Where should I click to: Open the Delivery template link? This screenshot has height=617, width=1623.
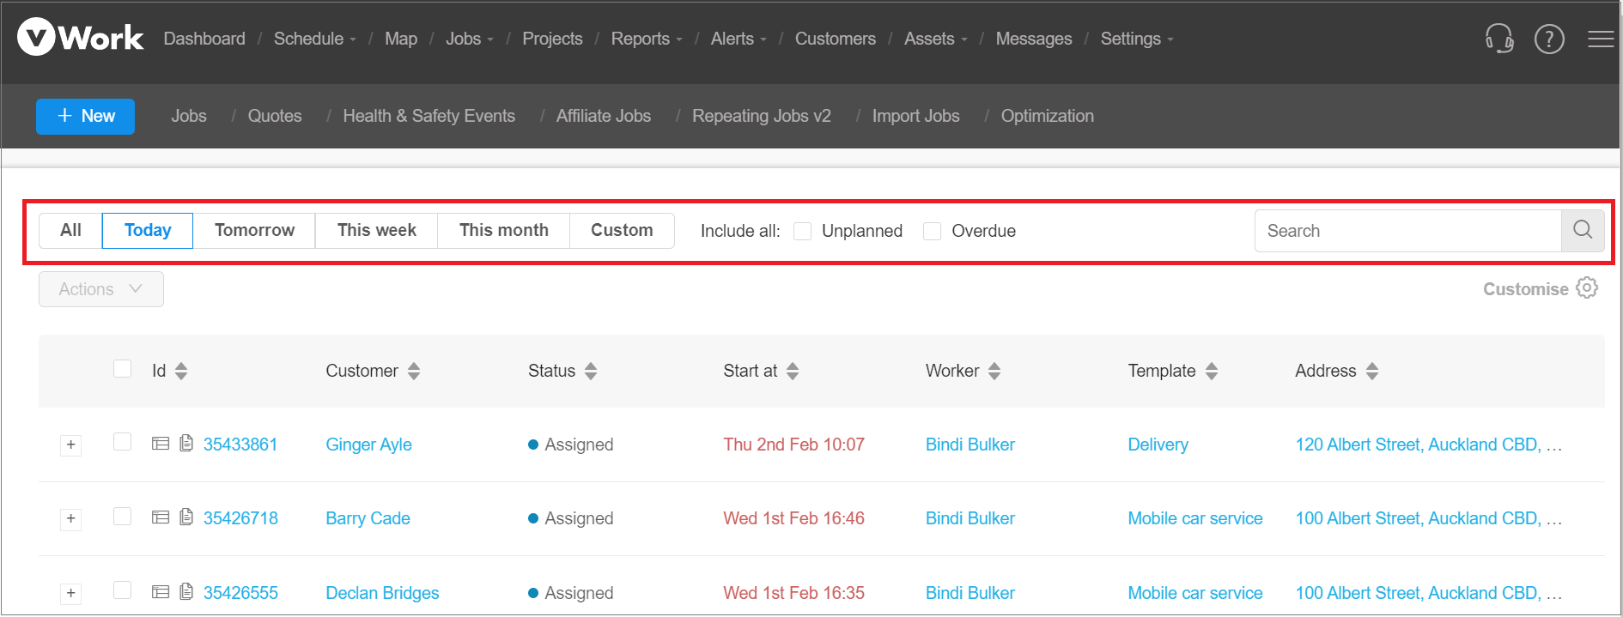pyautogui.click(x=1158, y=445)
